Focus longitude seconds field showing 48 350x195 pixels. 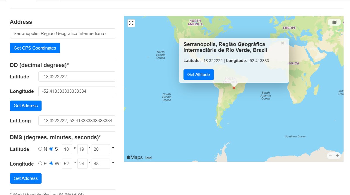point(101,164)
